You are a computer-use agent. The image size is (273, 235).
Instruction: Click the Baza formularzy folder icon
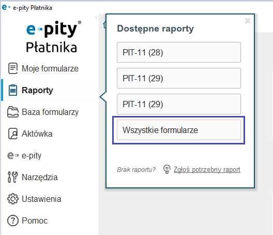click(x=13, y=112)
